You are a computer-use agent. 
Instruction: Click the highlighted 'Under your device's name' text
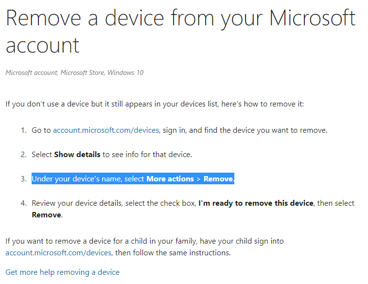pyautogui.click(x=77, y=179)
